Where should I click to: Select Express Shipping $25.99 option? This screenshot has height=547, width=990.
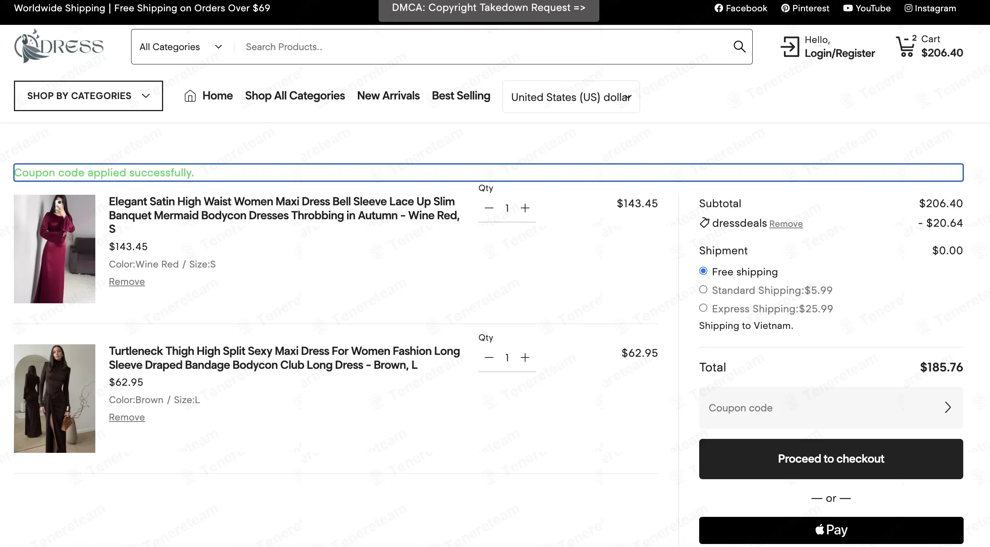coord(703,308)
